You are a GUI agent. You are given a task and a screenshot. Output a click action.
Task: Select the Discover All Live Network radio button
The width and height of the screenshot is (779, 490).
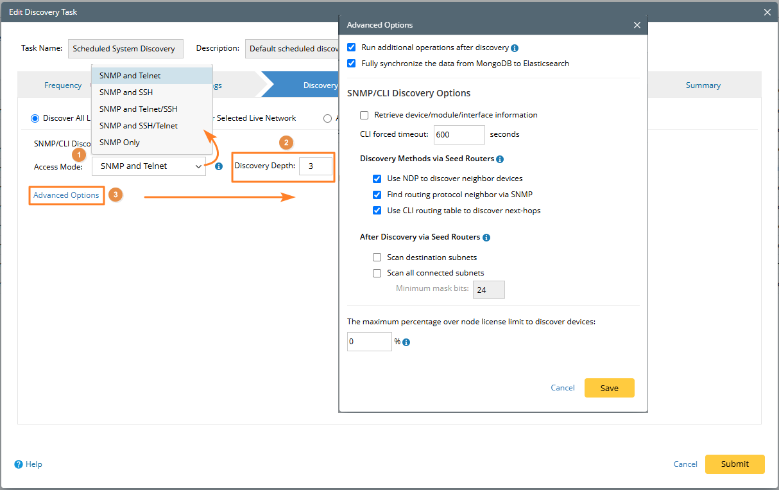click(x=35, y=118)
